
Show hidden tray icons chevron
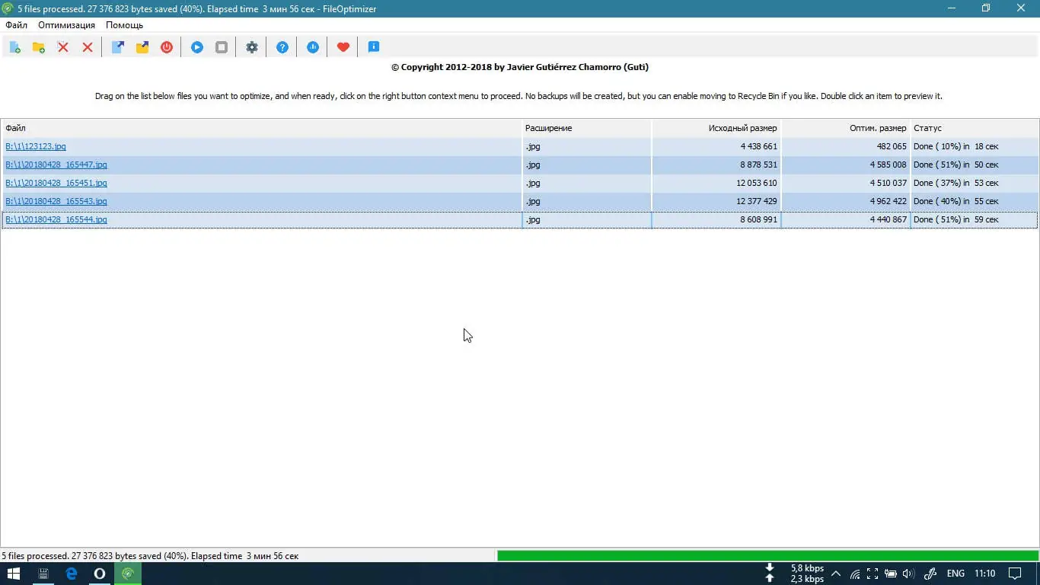(x=836, y=574)
